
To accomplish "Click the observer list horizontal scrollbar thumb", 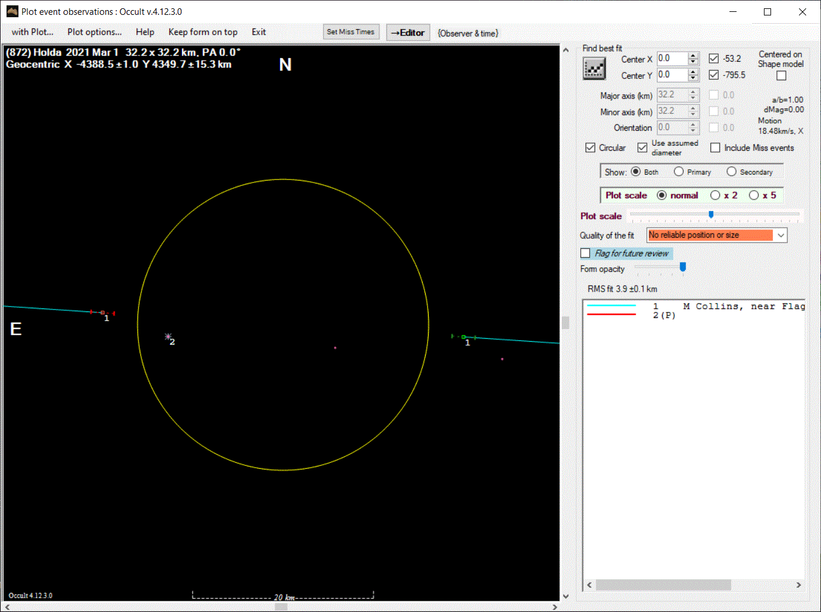I will (663, 585).
